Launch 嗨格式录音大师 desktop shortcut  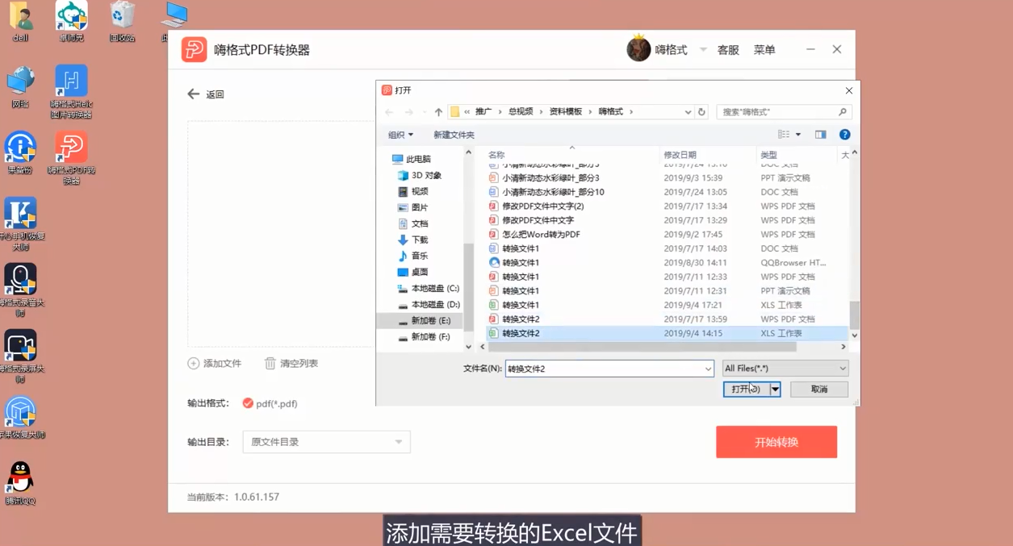click(x=20, y=290)
